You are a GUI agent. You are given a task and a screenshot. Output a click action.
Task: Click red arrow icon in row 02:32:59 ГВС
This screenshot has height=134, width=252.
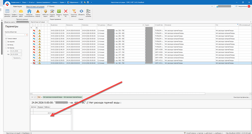point(34,31)
